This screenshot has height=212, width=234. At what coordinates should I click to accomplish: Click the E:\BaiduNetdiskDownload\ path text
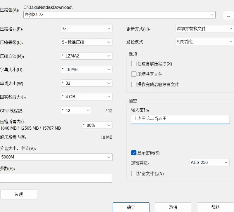coord(48,7)
